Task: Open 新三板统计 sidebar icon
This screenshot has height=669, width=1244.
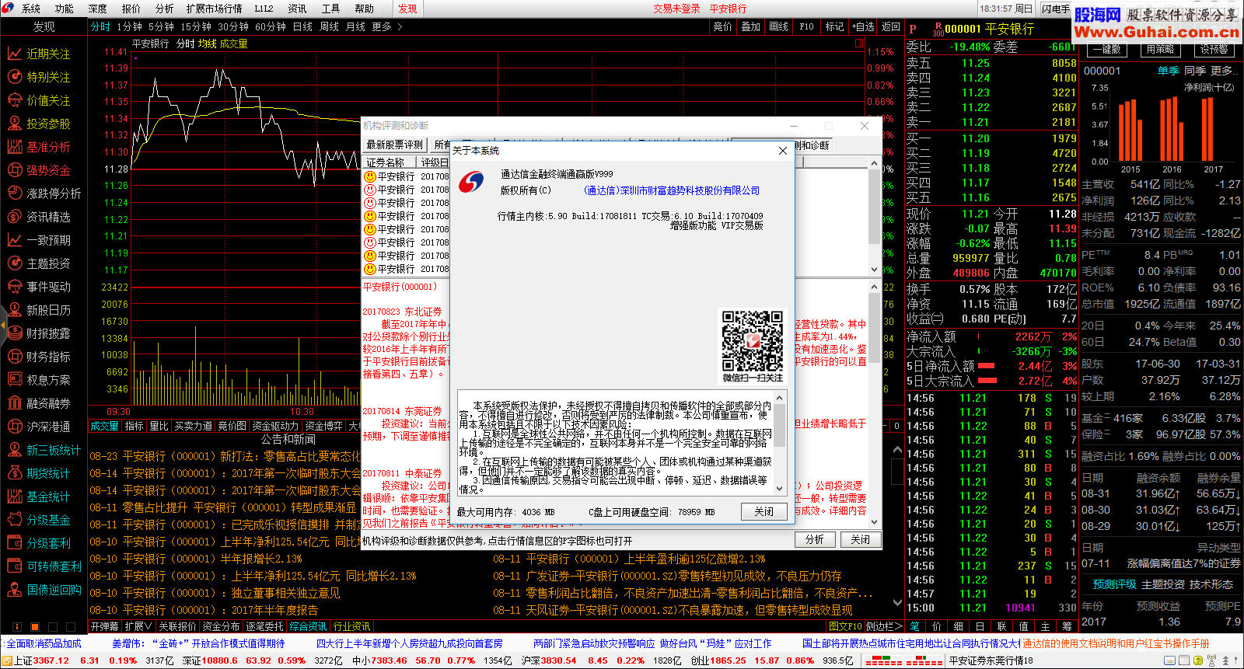Action: pos(14,450)
